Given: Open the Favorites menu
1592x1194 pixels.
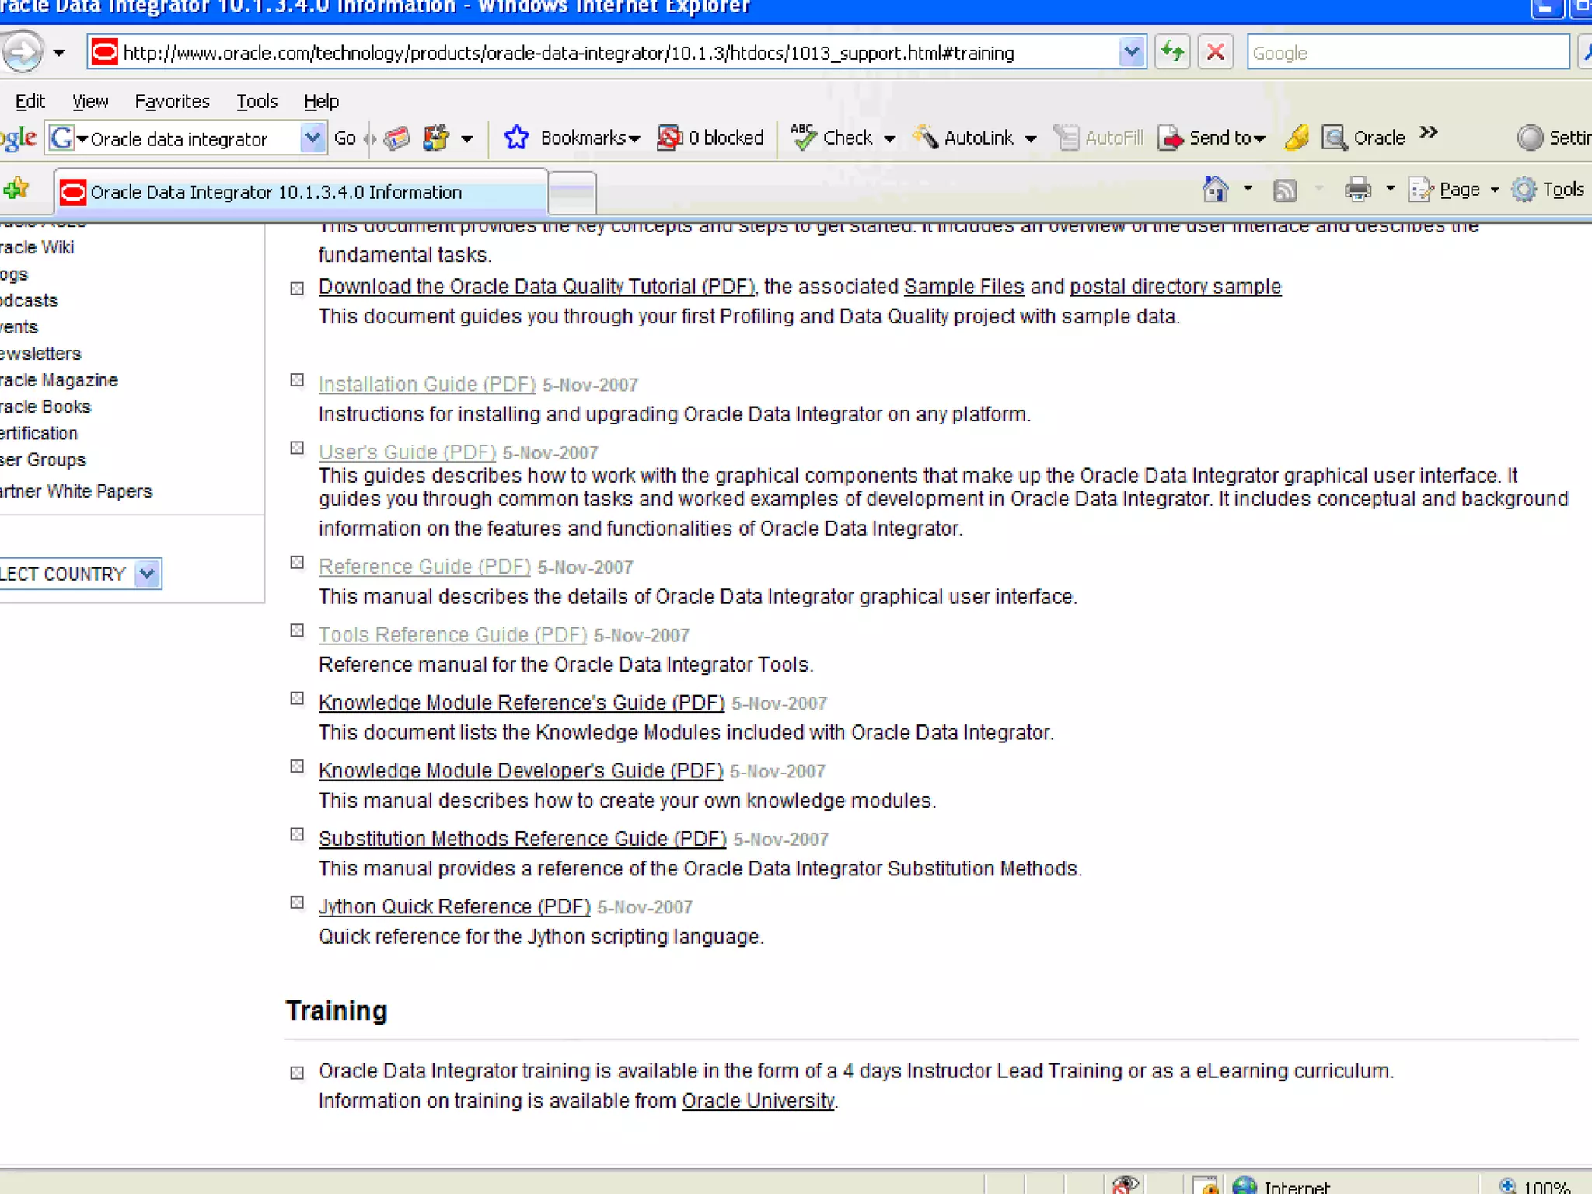Looking at the screenshot, I should (x=172, y=101).
